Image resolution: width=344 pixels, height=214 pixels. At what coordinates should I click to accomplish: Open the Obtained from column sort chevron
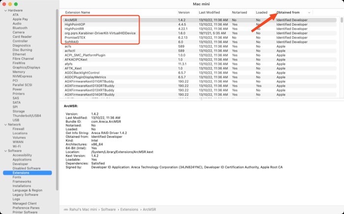click(x=309, y=12)
